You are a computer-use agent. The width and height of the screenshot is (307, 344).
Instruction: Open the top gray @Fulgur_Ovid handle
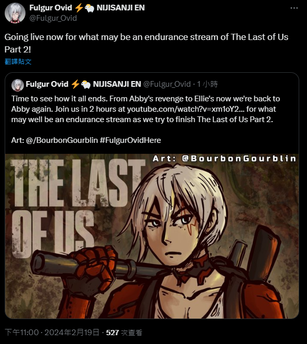tap(53, 18)
